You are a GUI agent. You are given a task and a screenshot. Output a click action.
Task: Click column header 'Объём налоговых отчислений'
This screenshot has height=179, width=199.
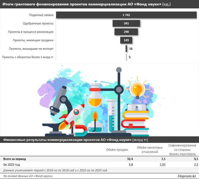(x=150, y=150)
